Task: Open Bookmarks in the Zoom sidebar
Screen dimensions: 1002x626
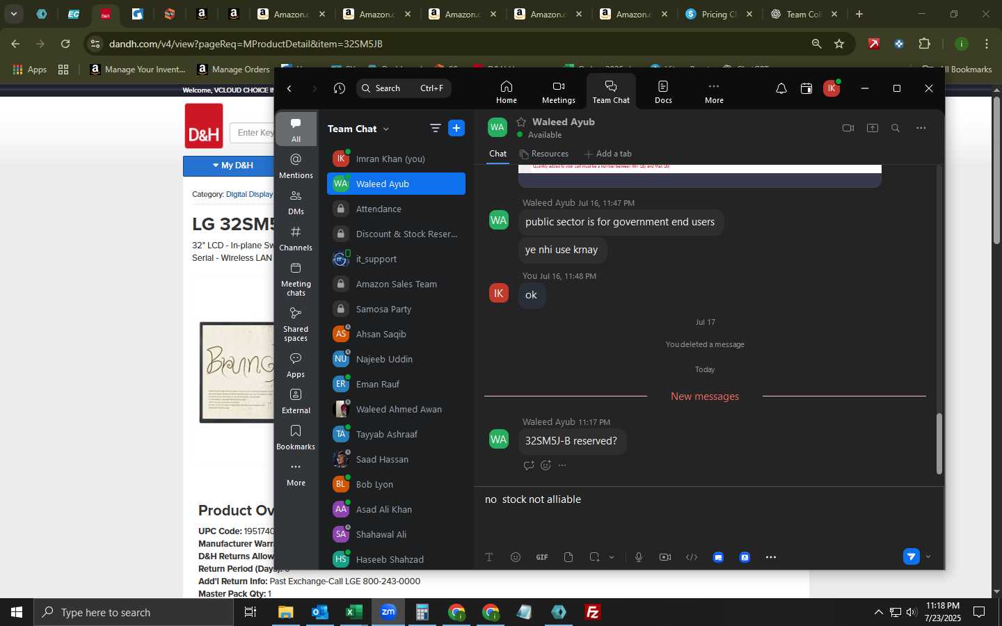Action: (296, 438)
